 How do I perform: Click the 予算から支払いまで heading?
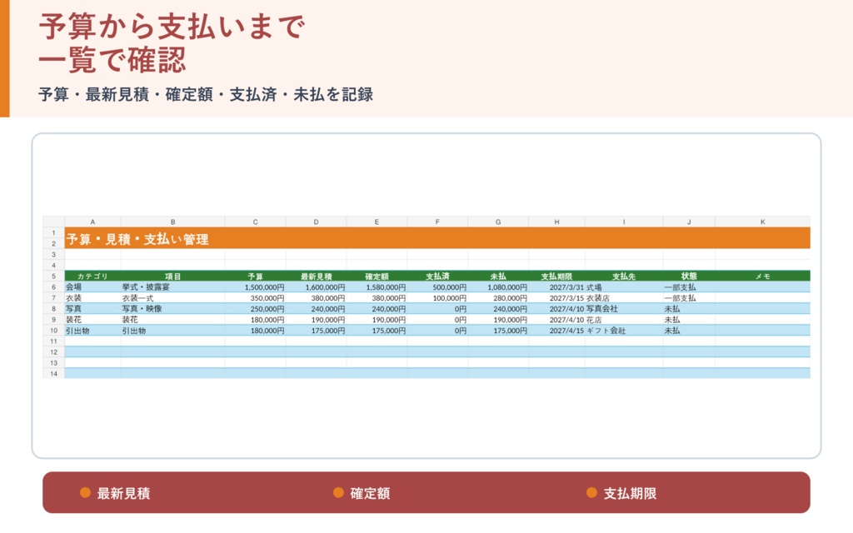point(172,26)
